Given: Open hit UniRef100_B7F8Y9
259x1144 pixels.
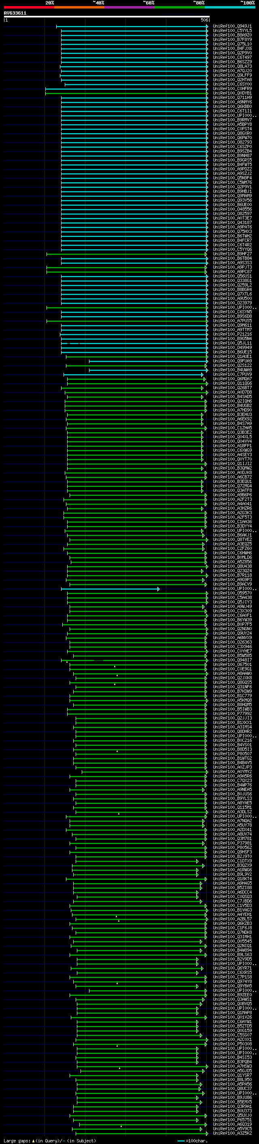Looking at the screenshot, I should [x=232, y=39].
